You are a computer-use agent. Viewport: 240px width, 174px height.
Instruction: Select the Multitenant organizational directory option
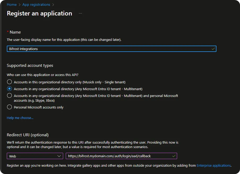pos(9,89)
